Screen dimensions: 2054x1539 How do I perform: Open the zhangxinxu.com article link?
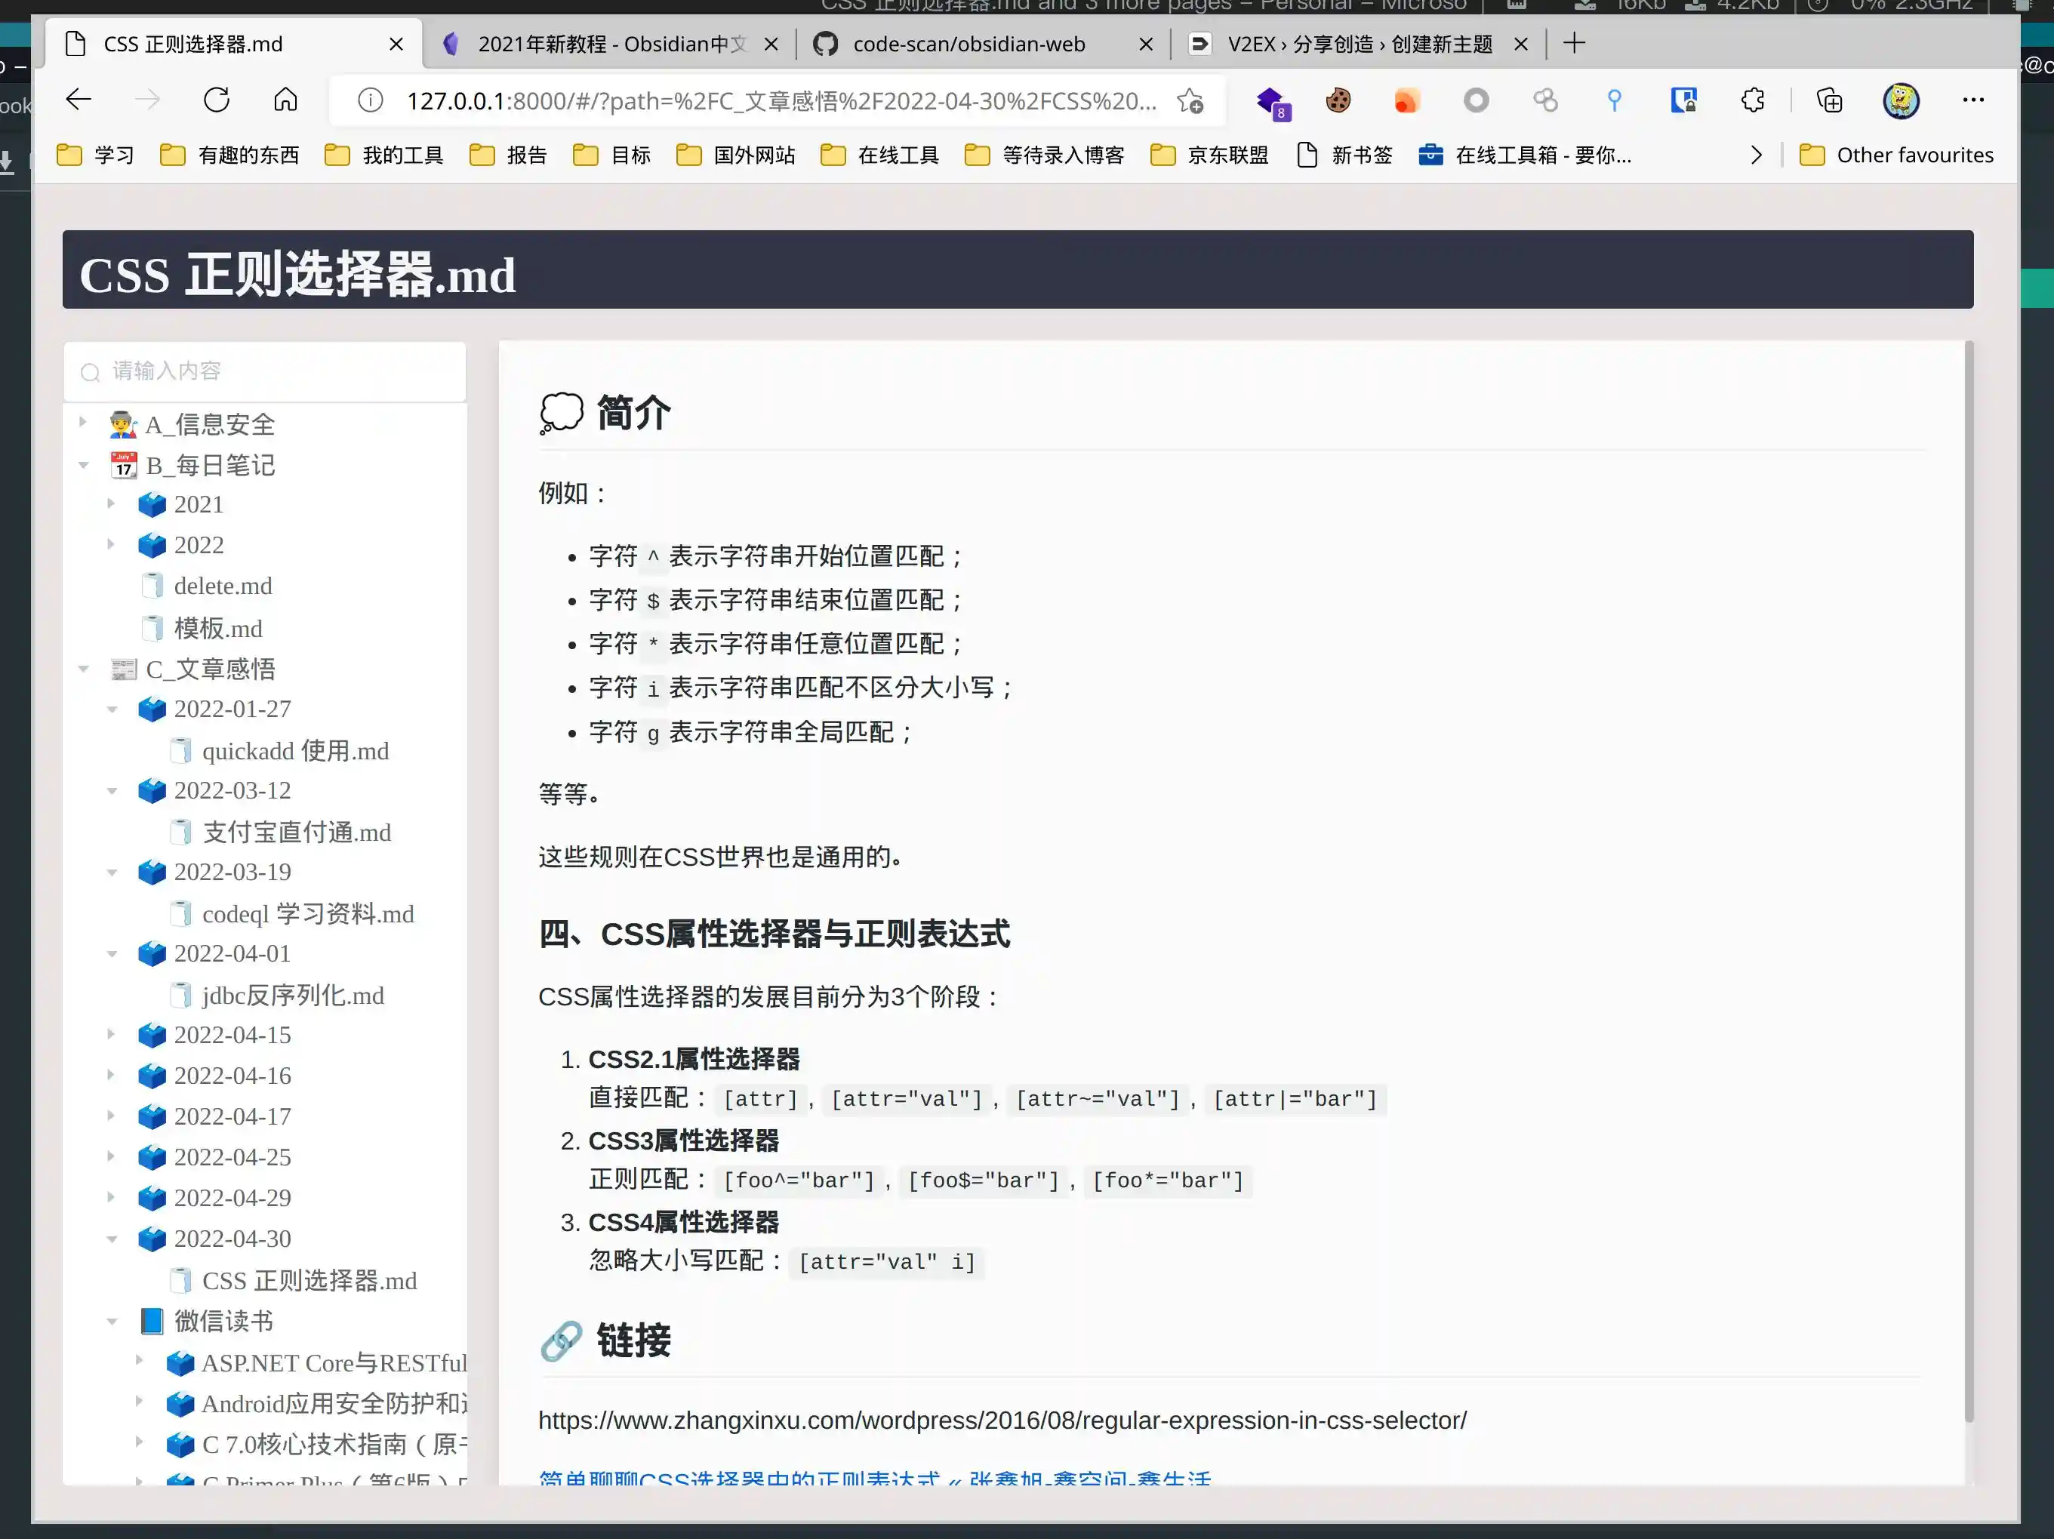coord(1002,1420)
